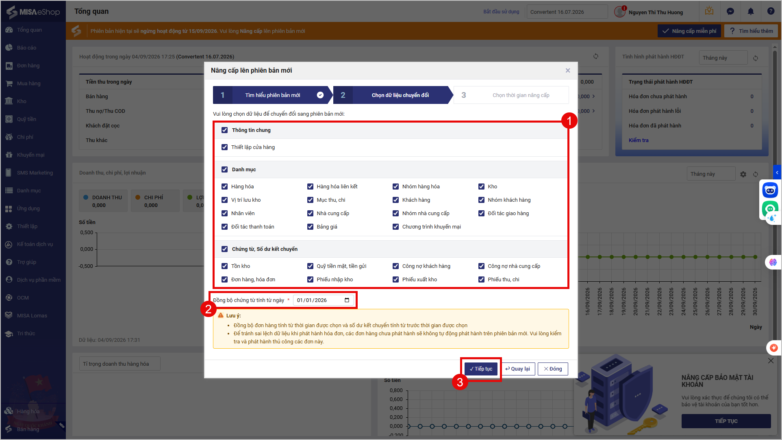Click the help question mark icon

click(771, 11)
